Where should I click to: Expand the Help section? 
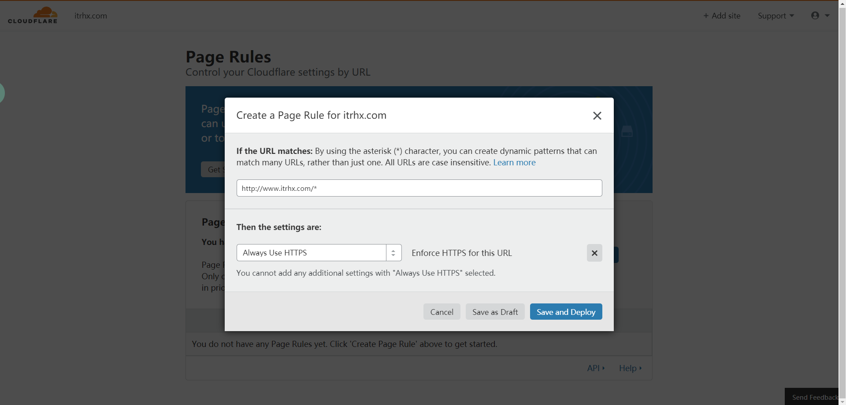tap(630, 368)
